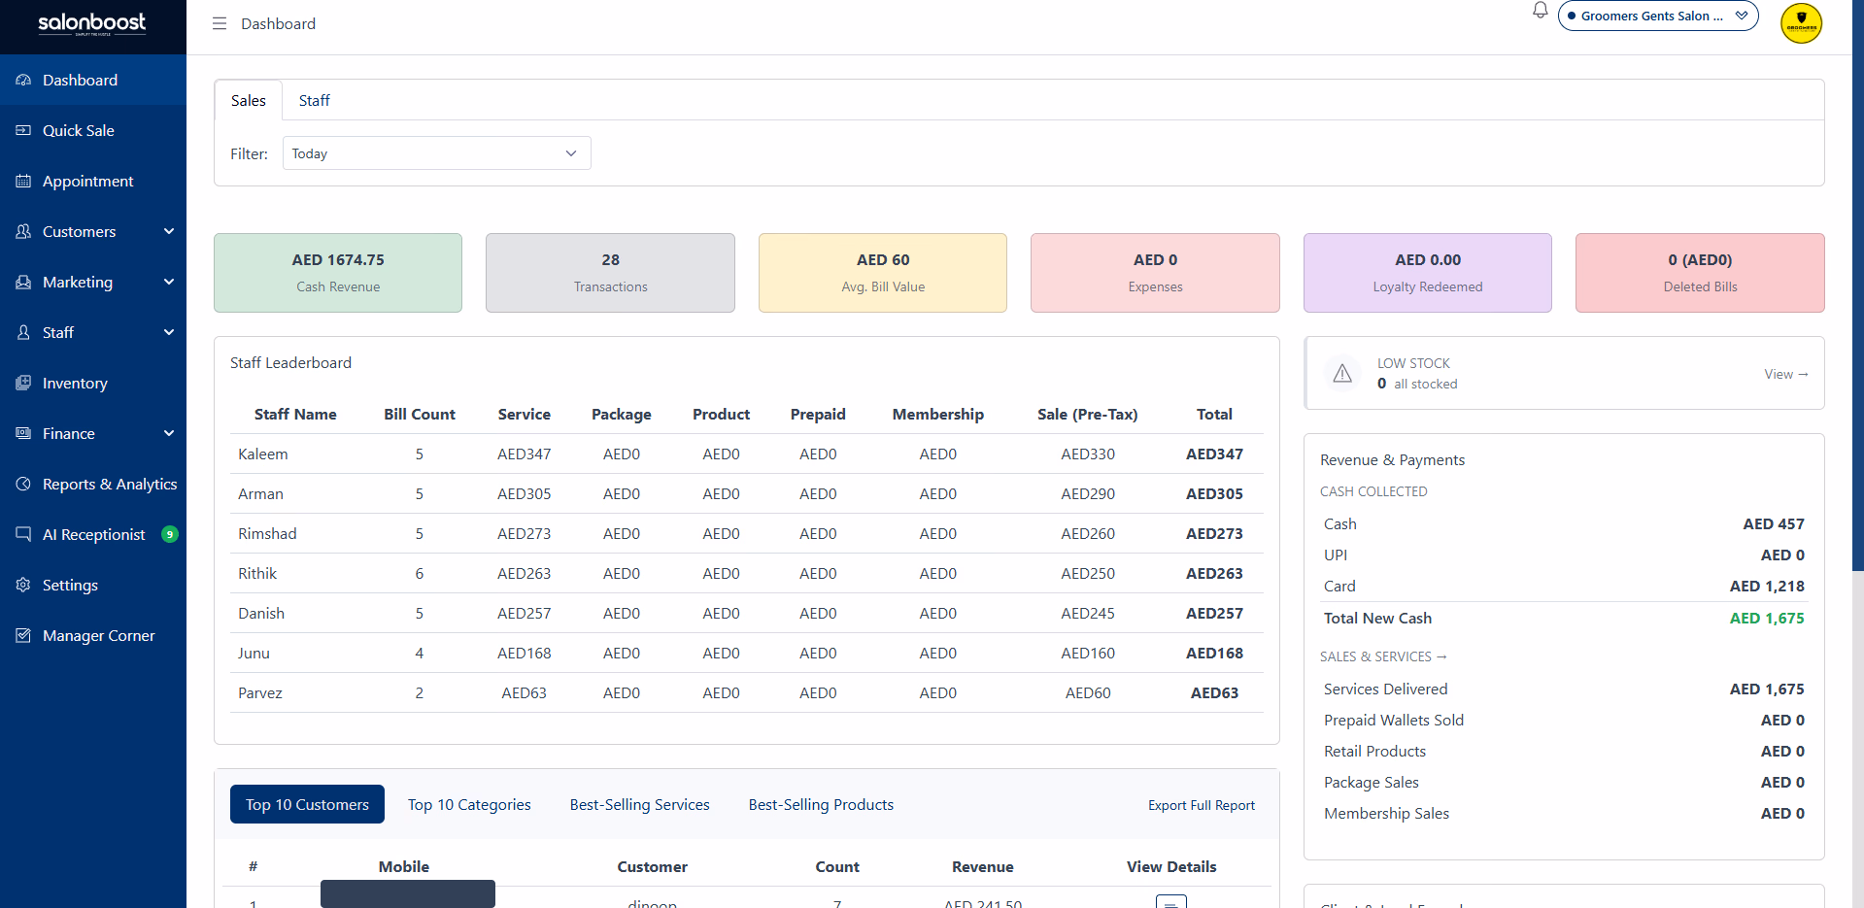Expand the Customers submenu chevron

click(169, 231)
